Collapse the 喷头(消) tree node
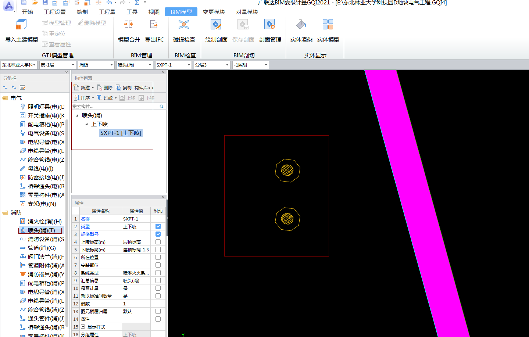 77,115
